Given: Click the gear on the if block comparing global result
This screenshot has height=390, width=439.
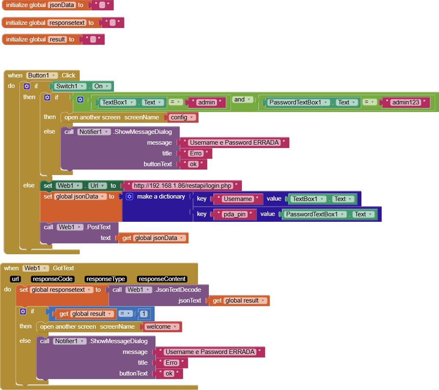Looking at the screenshot, I should tap(23, 311).
